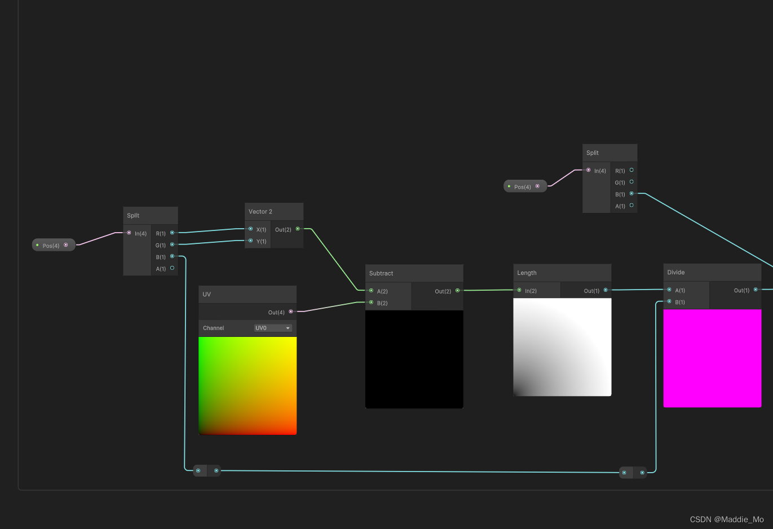Screen dimensions: 773x529
Task: Click the R(1) output port wired to Vector 2 X(1)
Action: click(x=172, y=233)
